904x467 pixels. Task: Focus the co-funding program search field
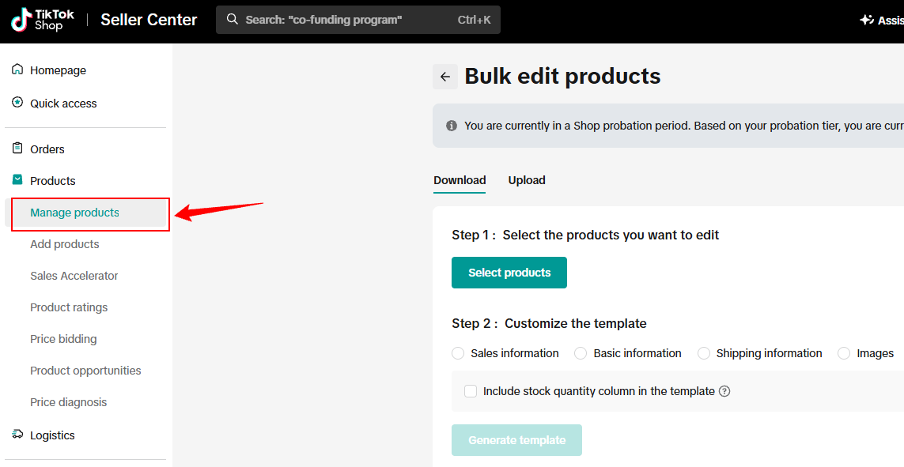358,20
